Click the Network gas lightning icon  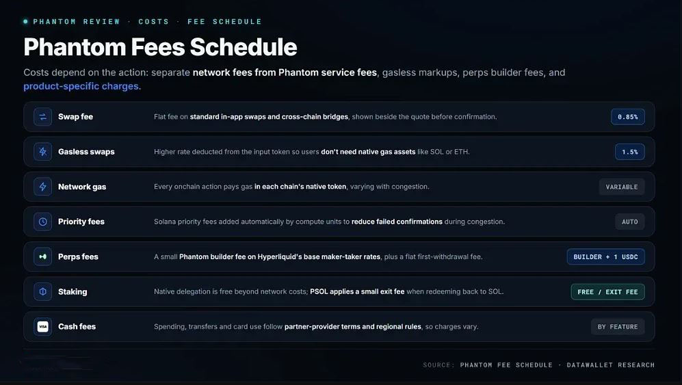point(42,187)
